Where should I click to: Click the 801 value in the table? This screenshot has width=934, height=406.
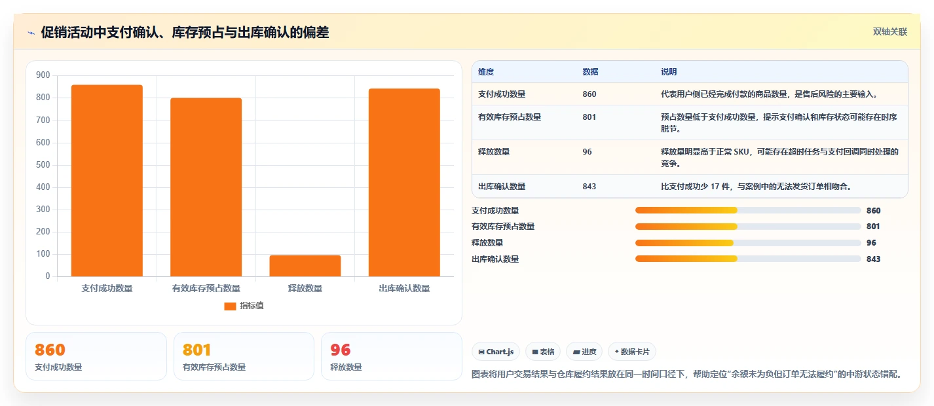[x=589, y=117]
